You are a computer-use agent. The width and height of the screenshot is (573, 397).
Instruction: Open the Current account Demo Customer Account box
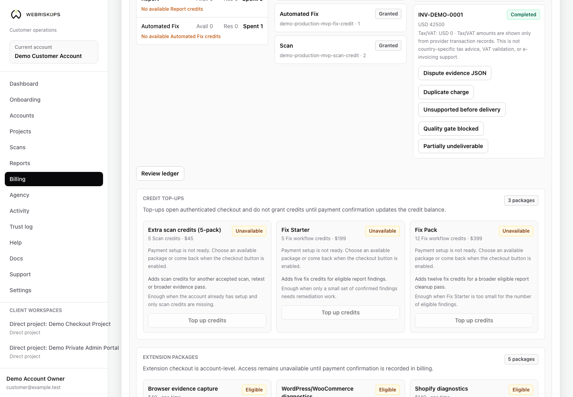pos(54,52)
